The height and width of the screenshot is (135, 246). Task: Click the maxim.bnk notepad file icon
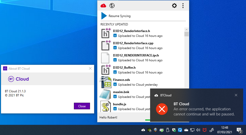tap(105, 94)
